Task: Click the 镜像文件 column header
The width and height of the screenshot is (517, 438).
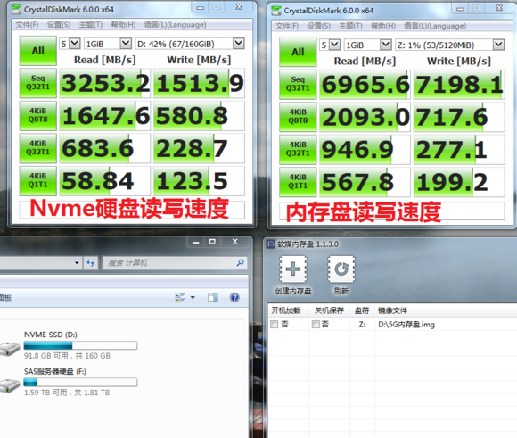Action: tap(392, 310)
